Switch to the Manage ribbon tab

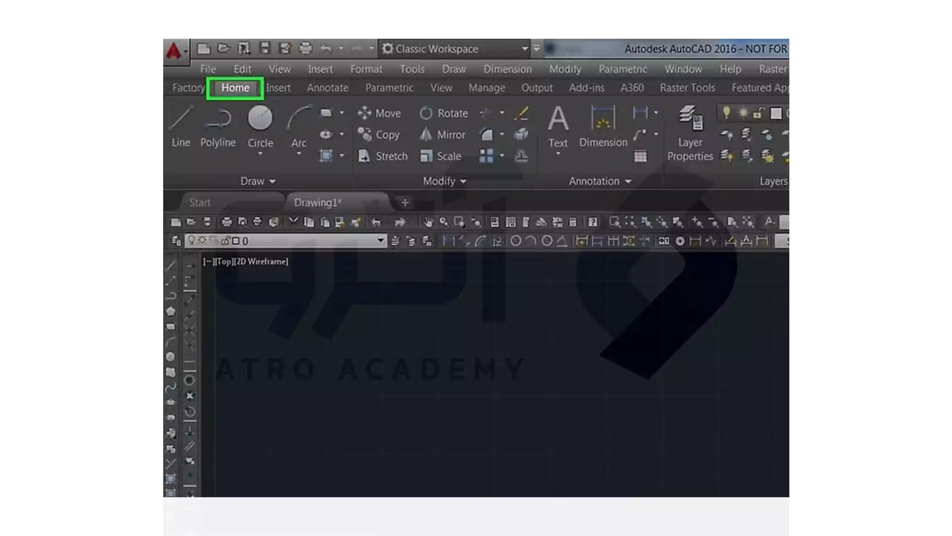point(486,88)
